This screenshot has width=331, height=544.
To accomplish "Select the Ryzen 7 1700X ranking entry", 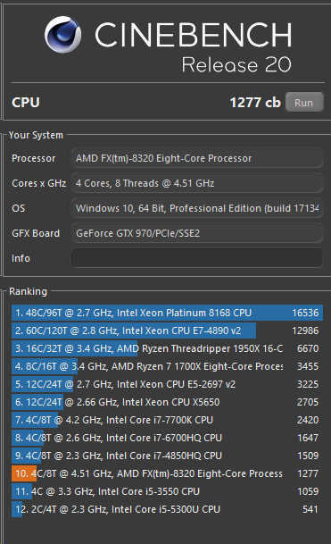I will pos(167,366).
